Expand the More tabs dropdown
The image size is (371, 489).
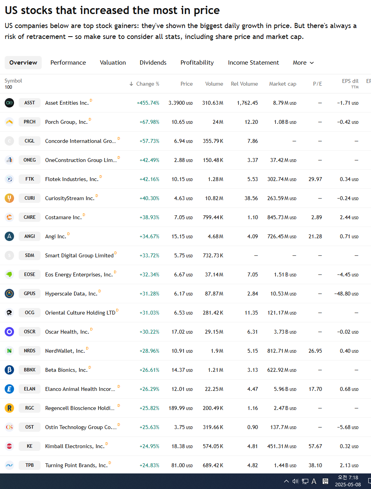click(x=303, y=63)
